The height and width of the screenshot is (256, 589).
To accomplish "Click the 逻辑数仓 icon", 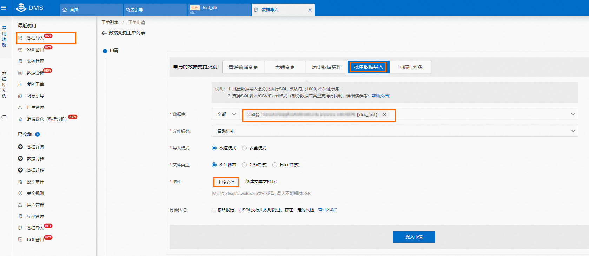I will [20, 119].
